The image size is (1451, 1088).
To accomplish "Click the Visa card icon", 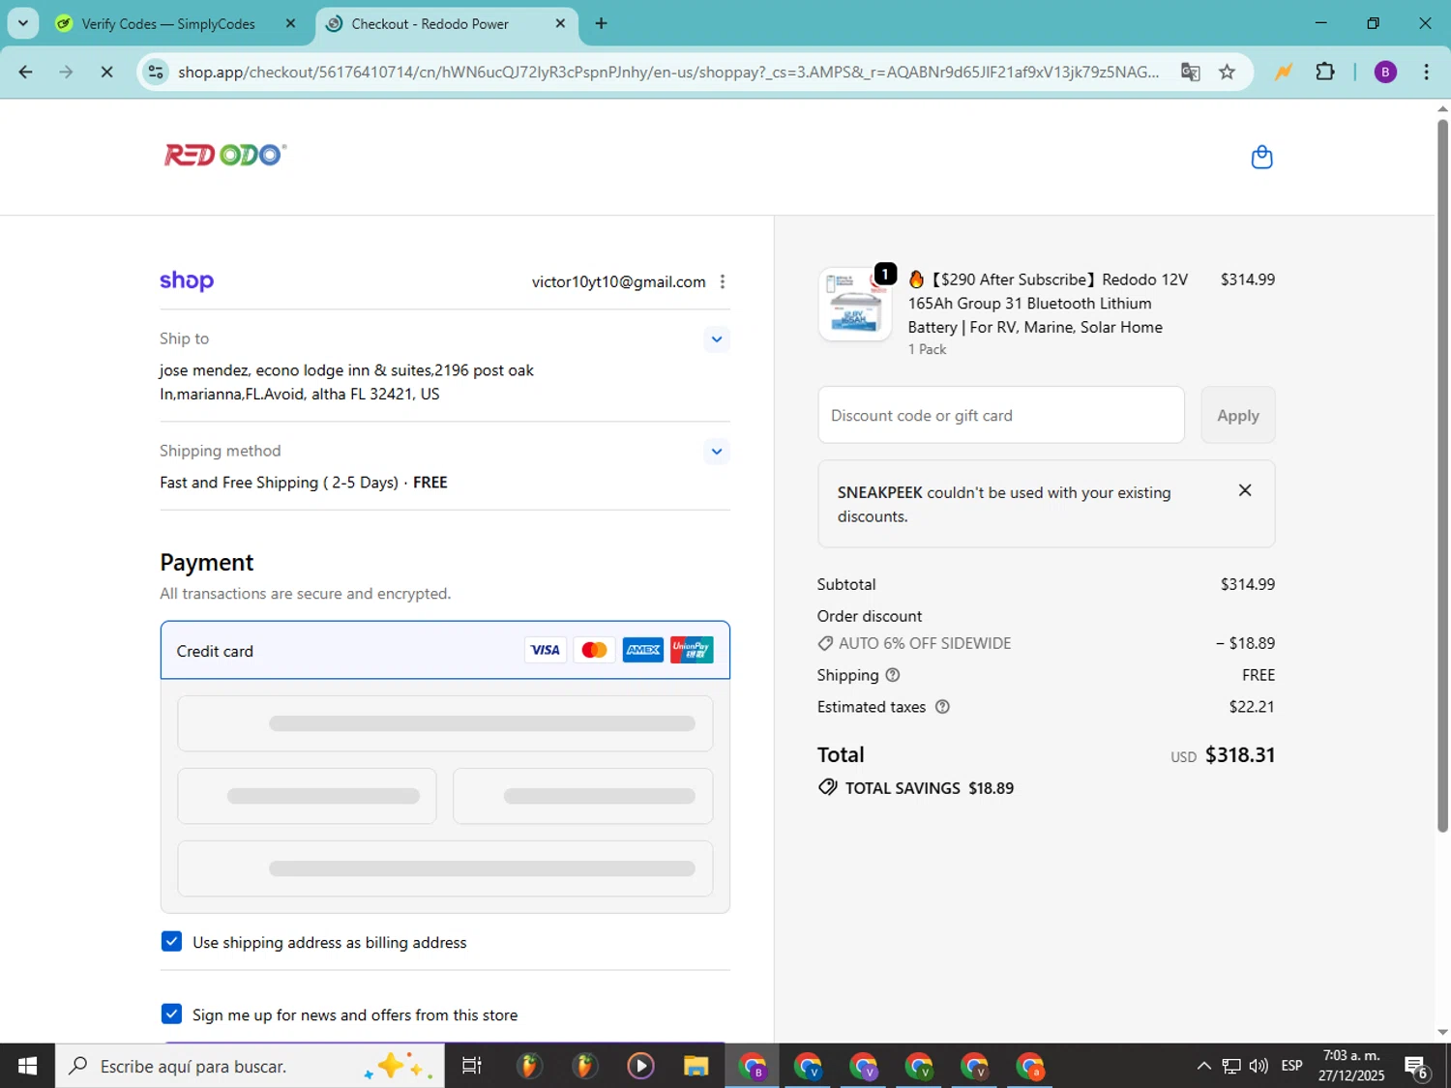I will [546, 650].
